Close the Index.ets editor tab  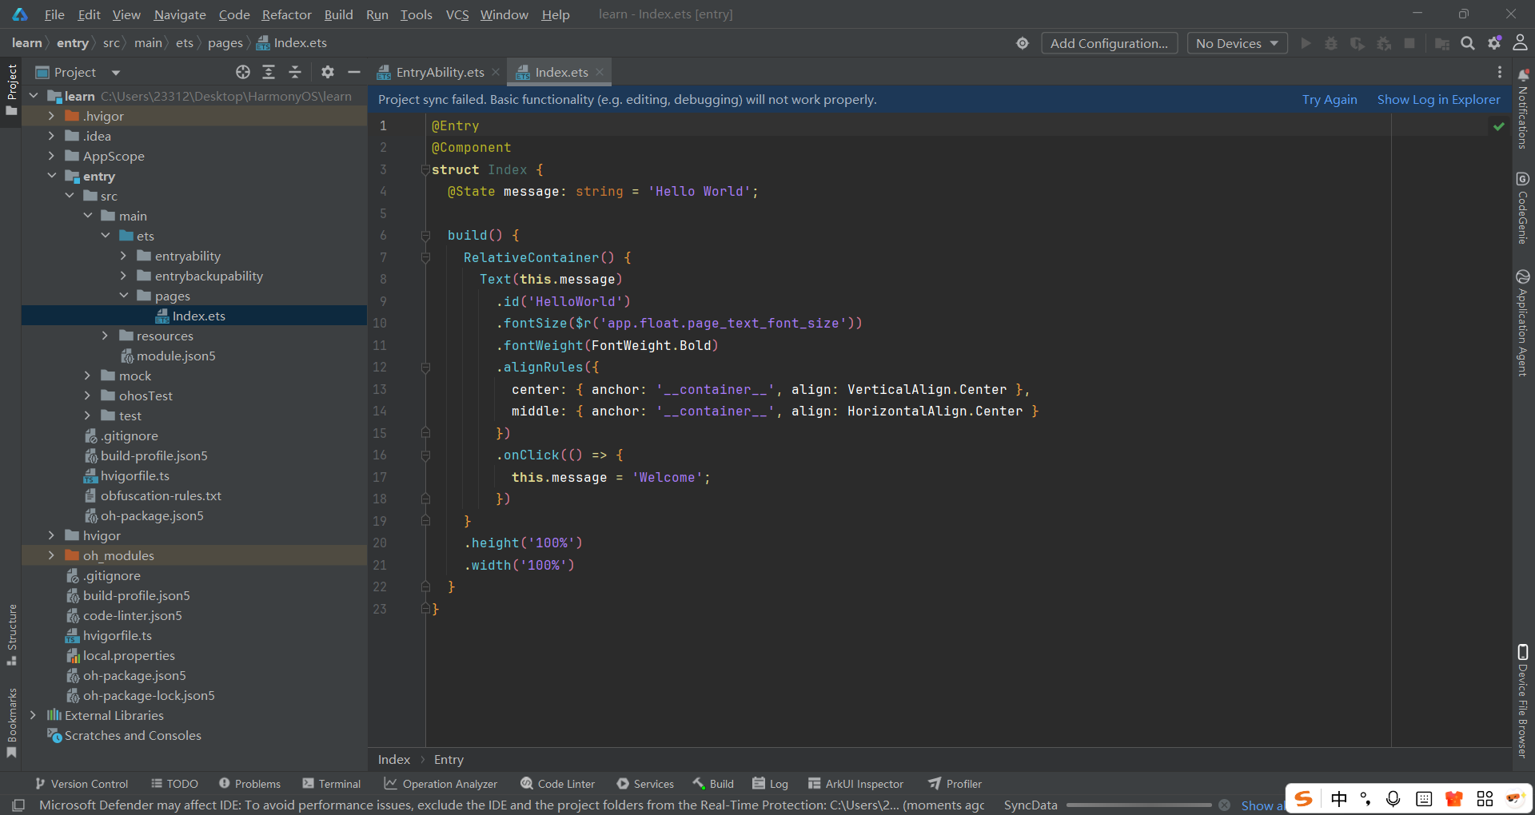(x=600, y=72)
